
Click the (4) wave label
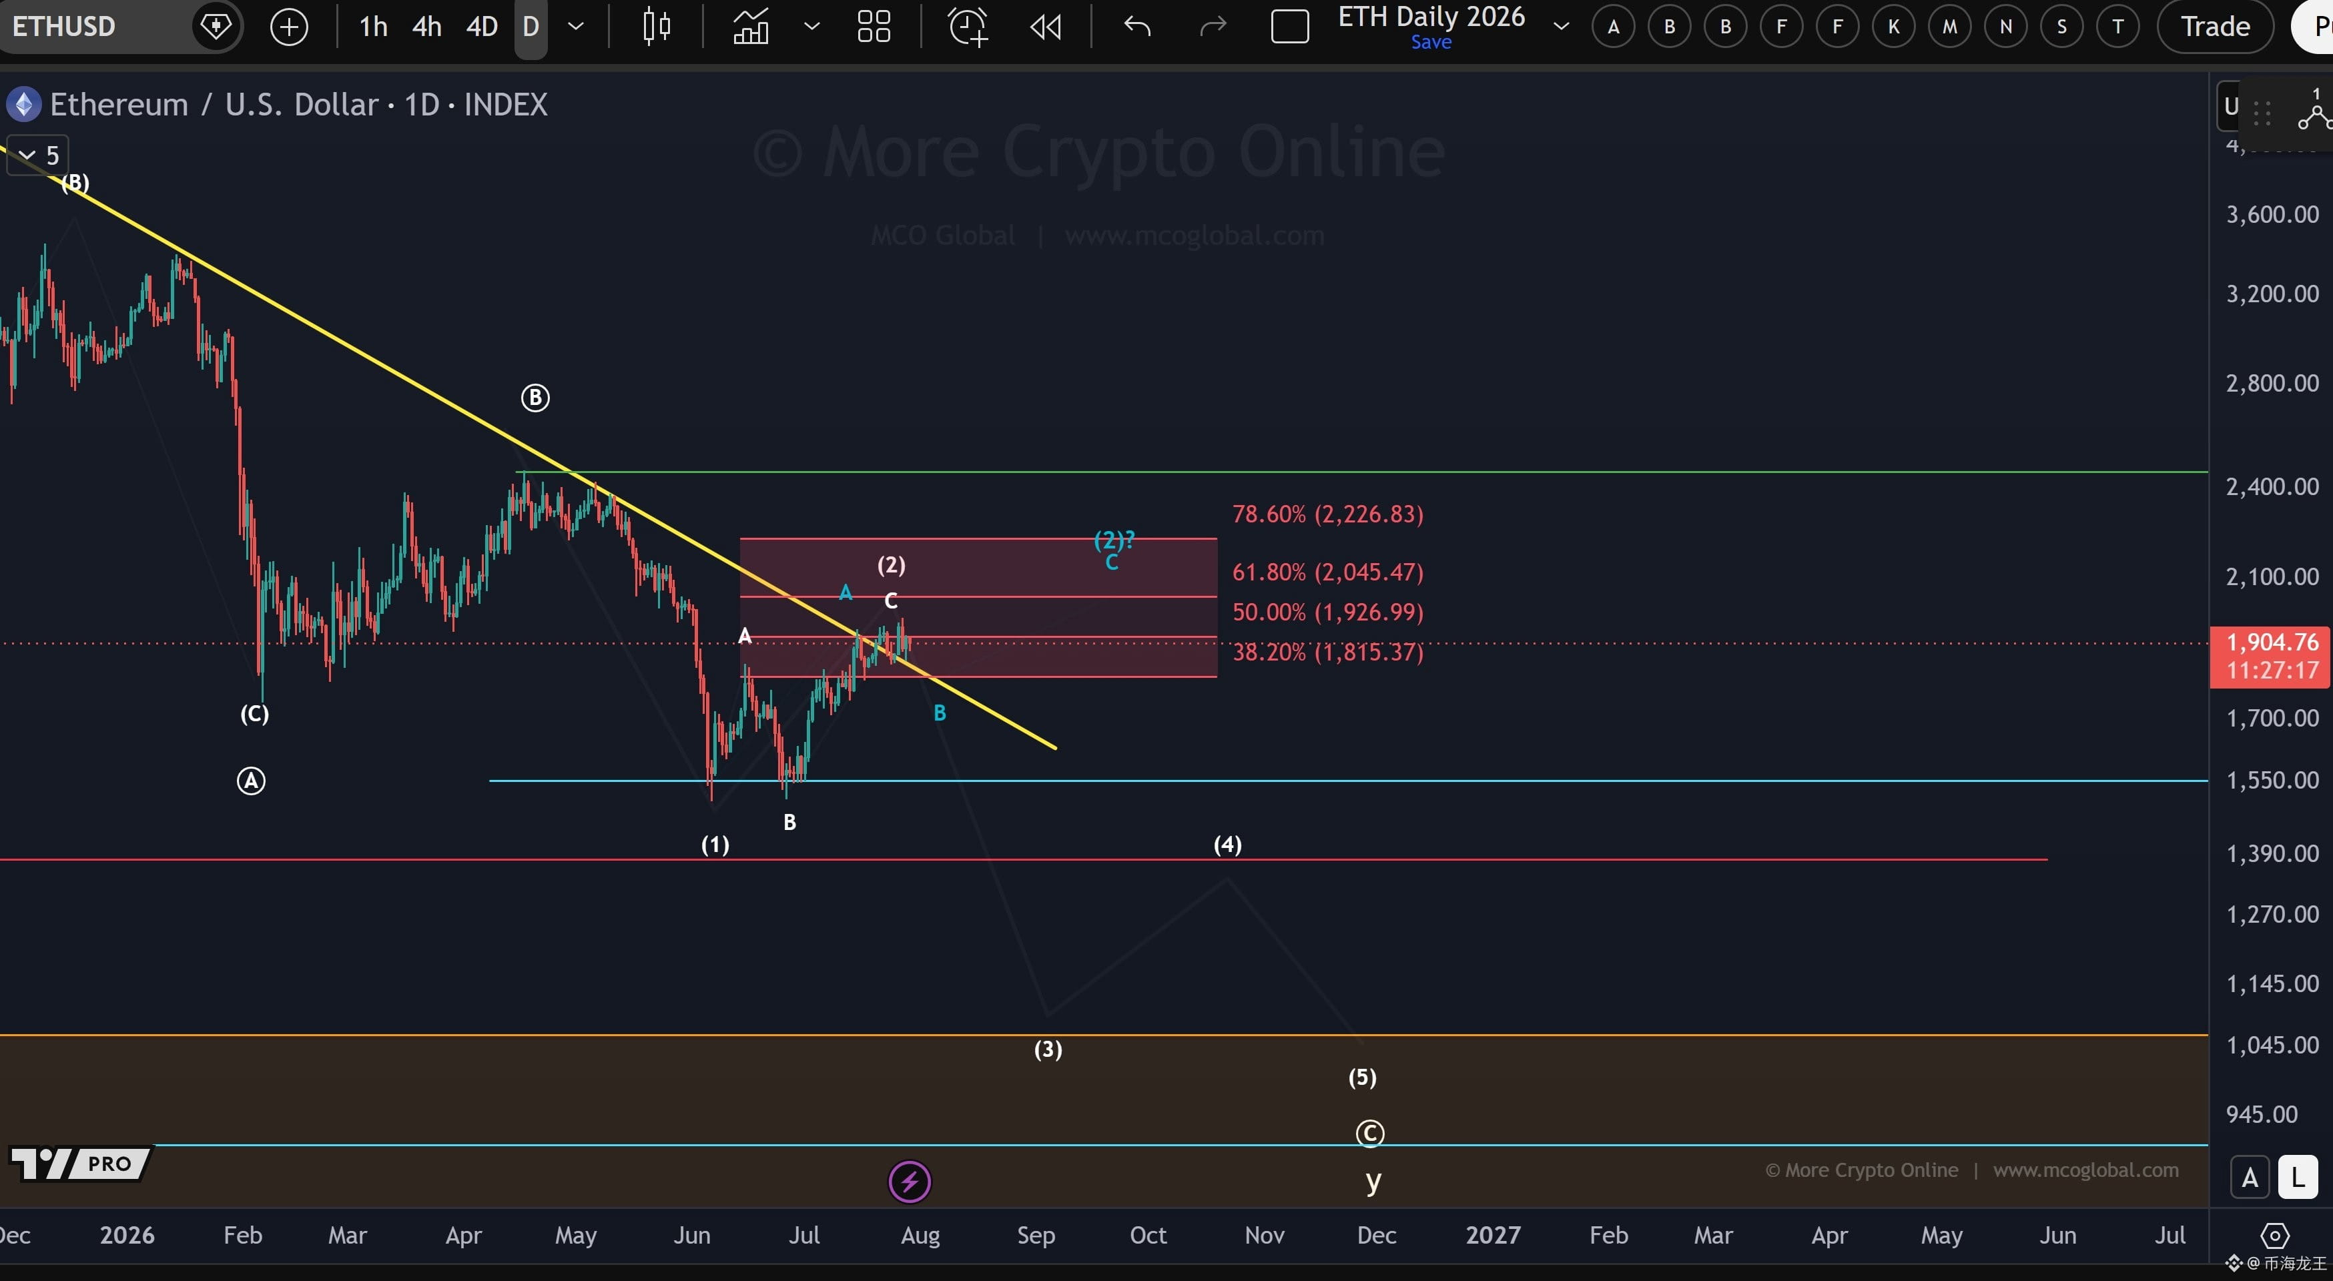pyautogui.click(x=1227, y=845)
